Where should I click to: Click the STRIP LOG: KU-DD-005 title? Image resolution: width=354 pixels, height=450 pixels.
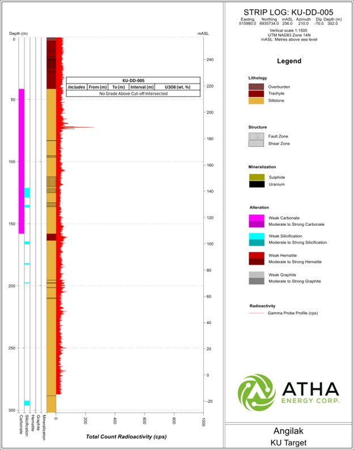coord(288,12)
